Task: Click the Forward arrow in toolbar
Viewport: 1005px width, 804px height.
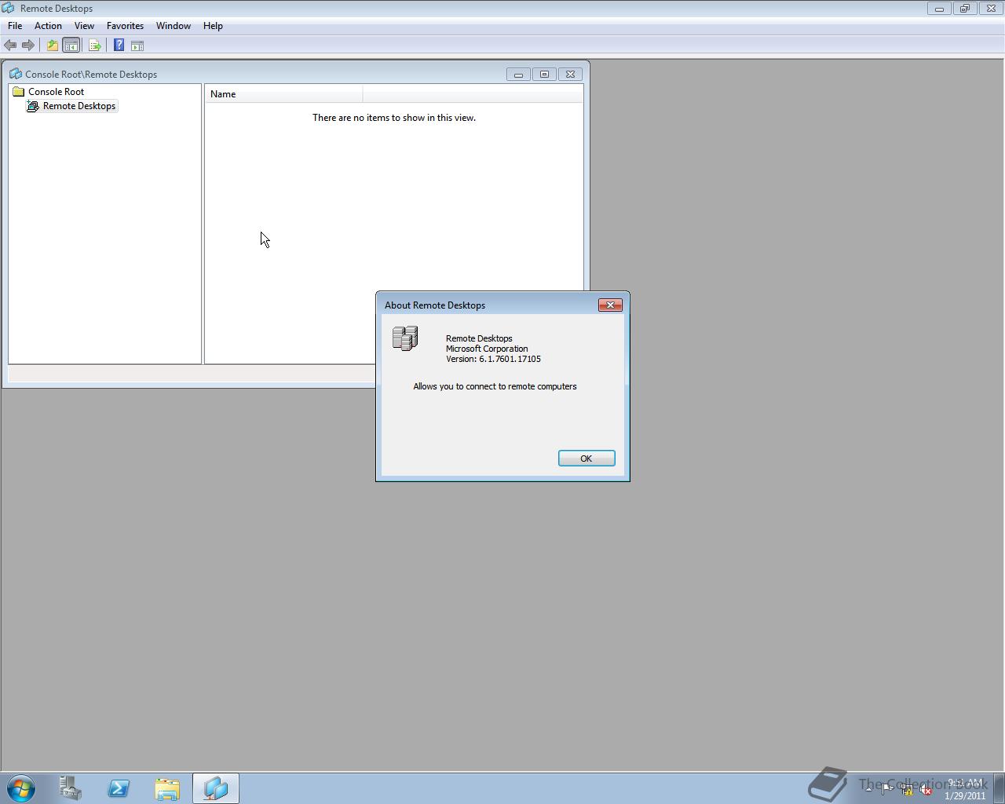Action: [28, 46]
